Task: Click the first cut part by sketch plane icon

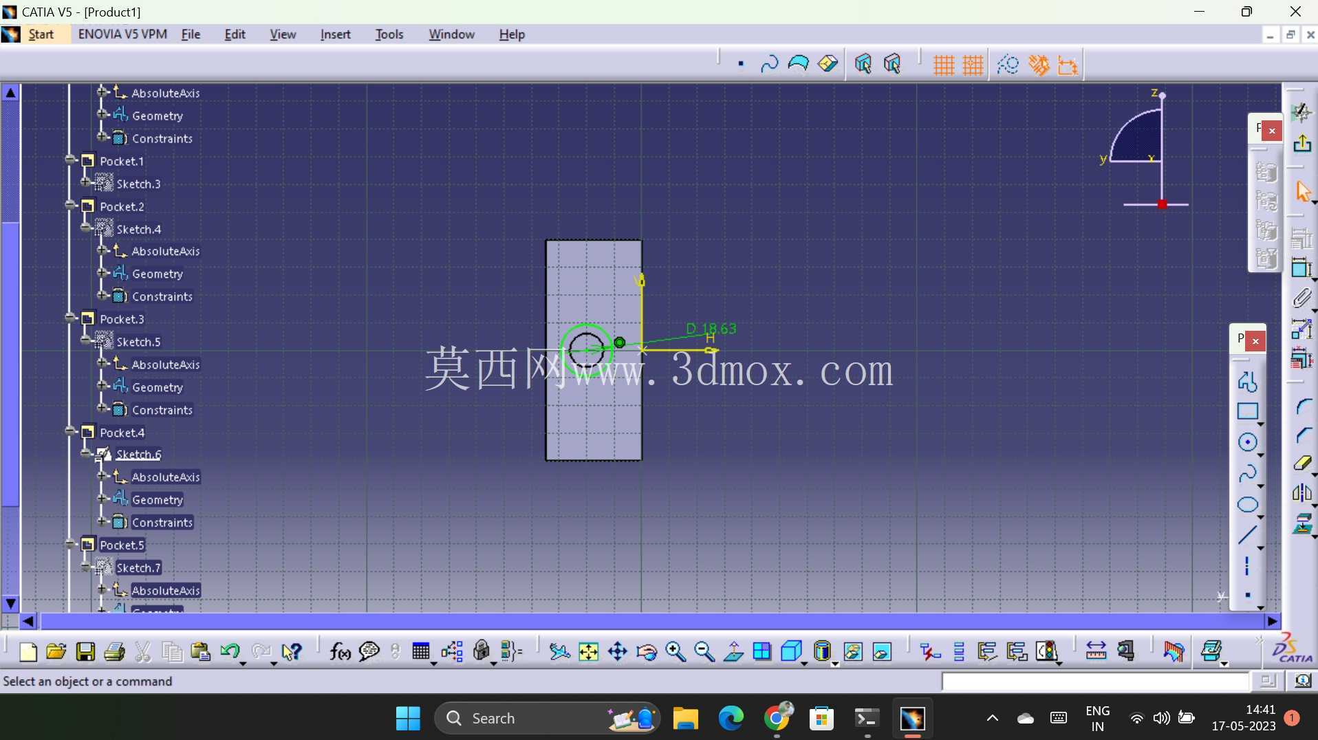Action: [863, 65]
